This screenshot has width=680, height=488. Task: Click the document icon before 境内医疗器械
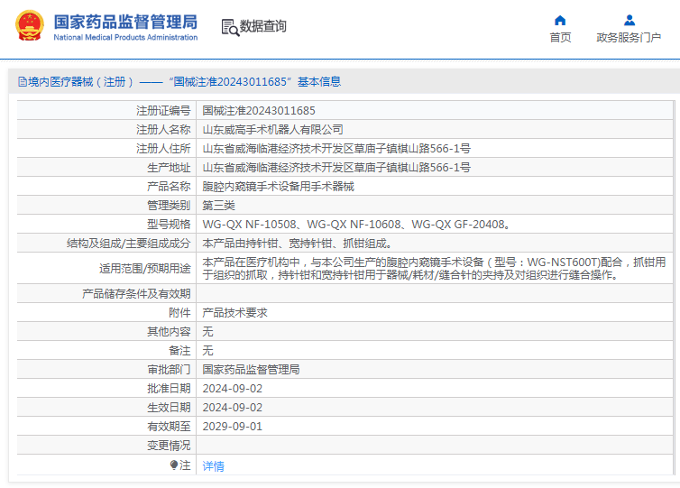click(x=23, y=81)
